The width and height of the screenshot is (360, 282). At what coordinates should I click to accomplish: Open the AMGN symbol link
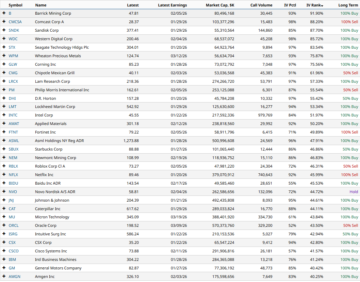coord(15,277)
